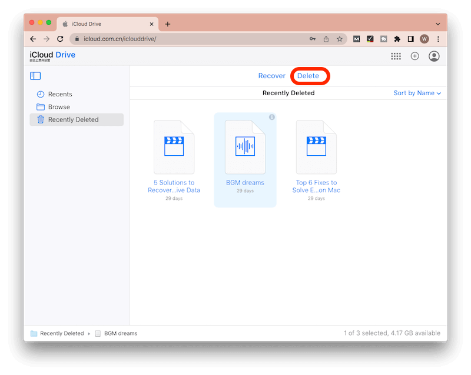
Task: Open the Chrome three-dot menu
Action: [x=438, y=39]
